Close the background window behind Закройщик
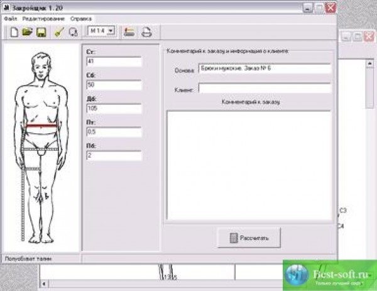Image resolution: width=377 pixels, height=291 pixels. pyautogui.click(x=369, y=37)
